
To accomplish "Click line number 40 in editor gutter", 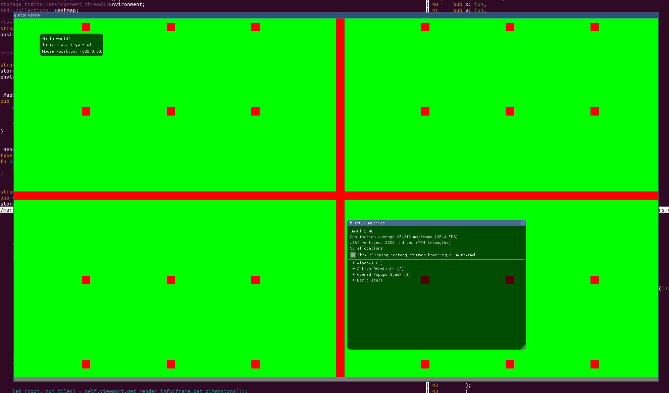I will (435, 4).
